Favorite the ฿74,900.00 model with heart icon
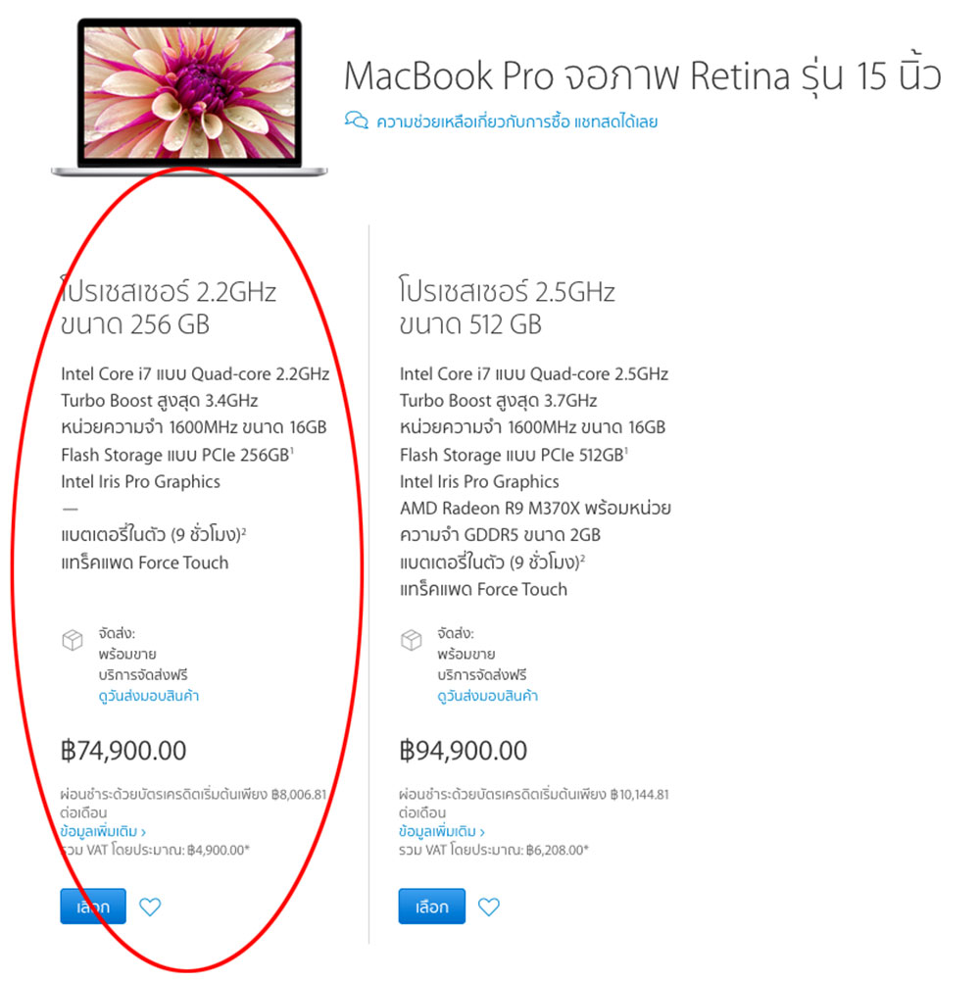The height and width of the screenshot is (981, 980). click(150, 907)
